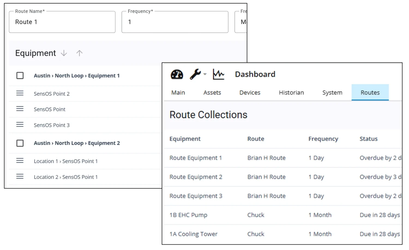
Task: Click the dashboard gauge icon
Action: click(x=177, y=74)
